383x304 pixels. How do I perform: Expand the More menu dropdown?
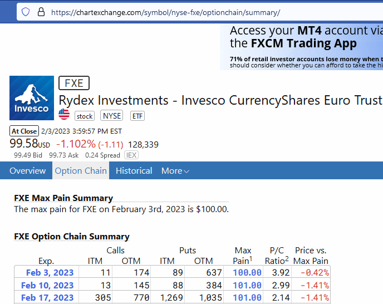pyautogui.click(x=175, y=171)
